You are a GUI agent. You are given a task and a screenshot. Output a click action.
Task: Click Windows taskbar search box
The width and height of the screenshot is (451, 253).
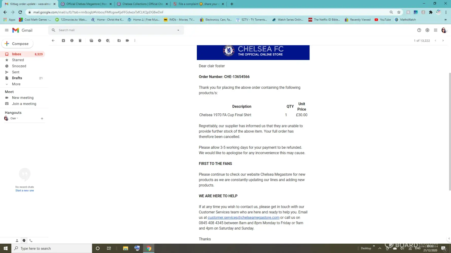coord(52,248)
